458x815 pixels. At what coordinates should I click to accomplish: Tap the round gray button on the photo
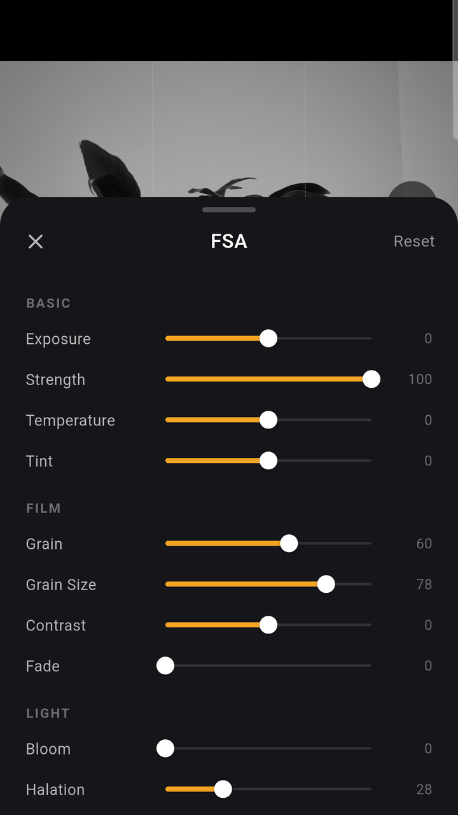point(412,190)
